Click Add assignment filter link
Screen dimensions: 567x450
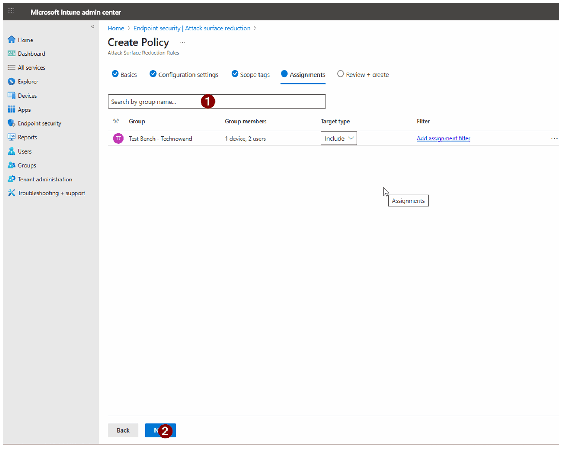(443, 138)
